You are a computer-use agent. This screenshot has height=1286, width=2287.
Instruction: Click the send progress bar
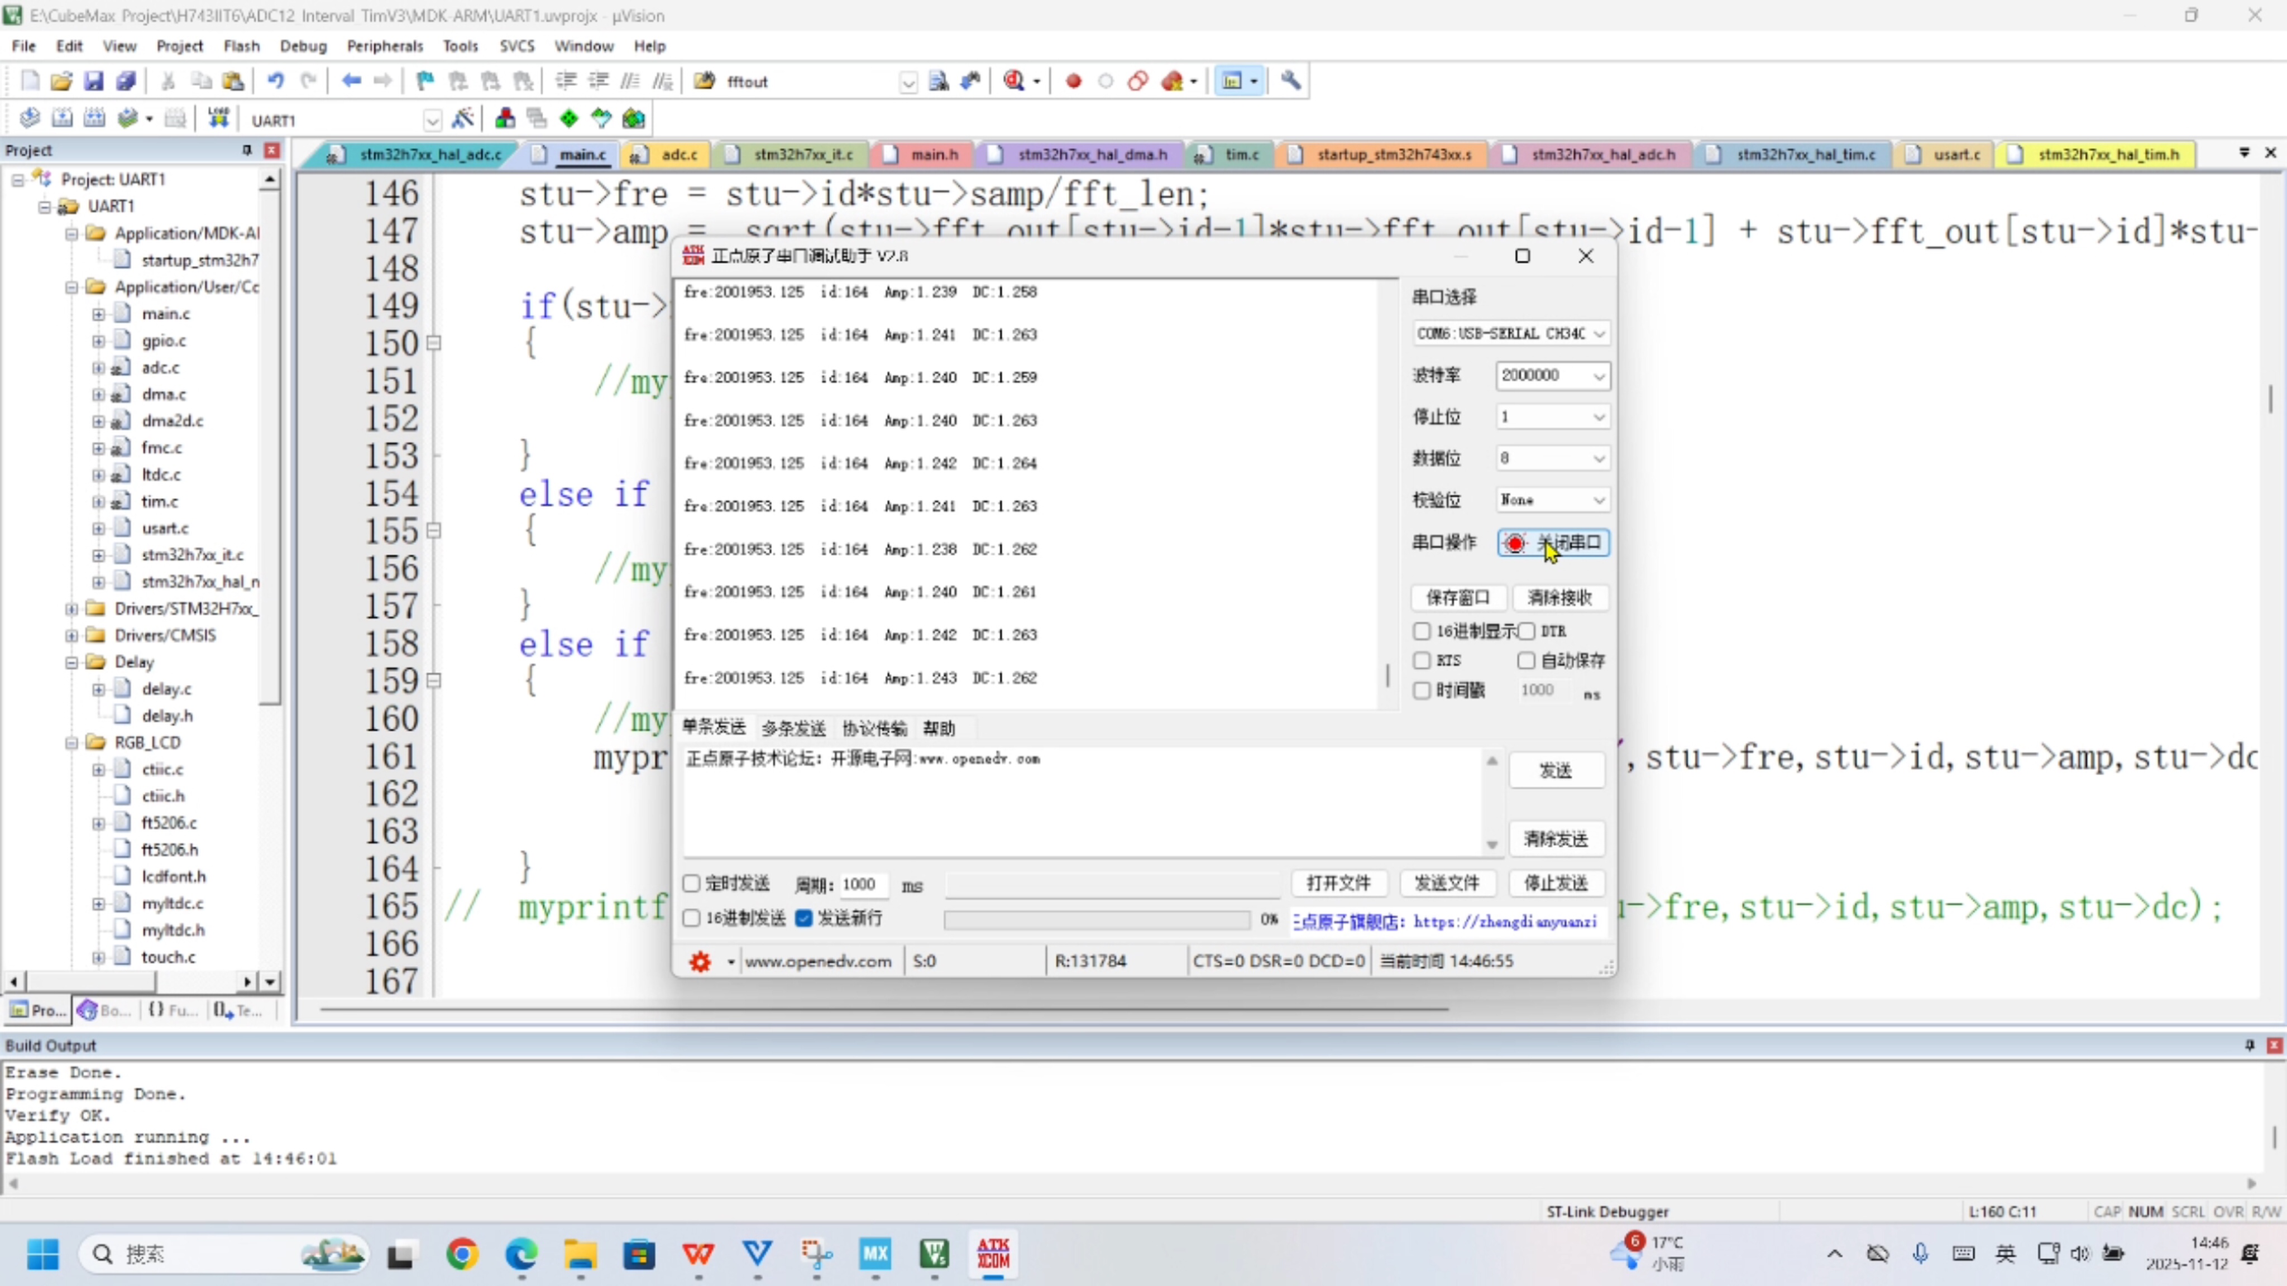1097,919
